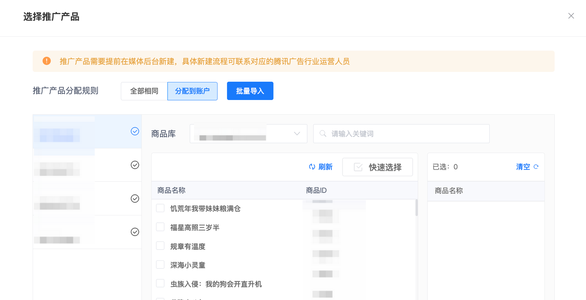Check the 饥荒年我带妹妹粮满仓 checkbox
Viewport: 586px width, 300px height.
point(160,208)
